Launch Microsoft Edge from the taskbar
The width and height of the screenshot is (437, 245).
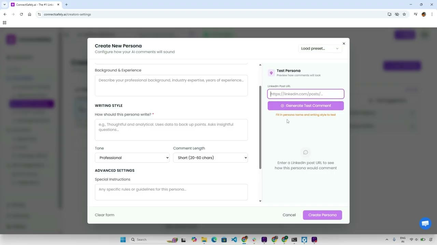click(214, 240)
